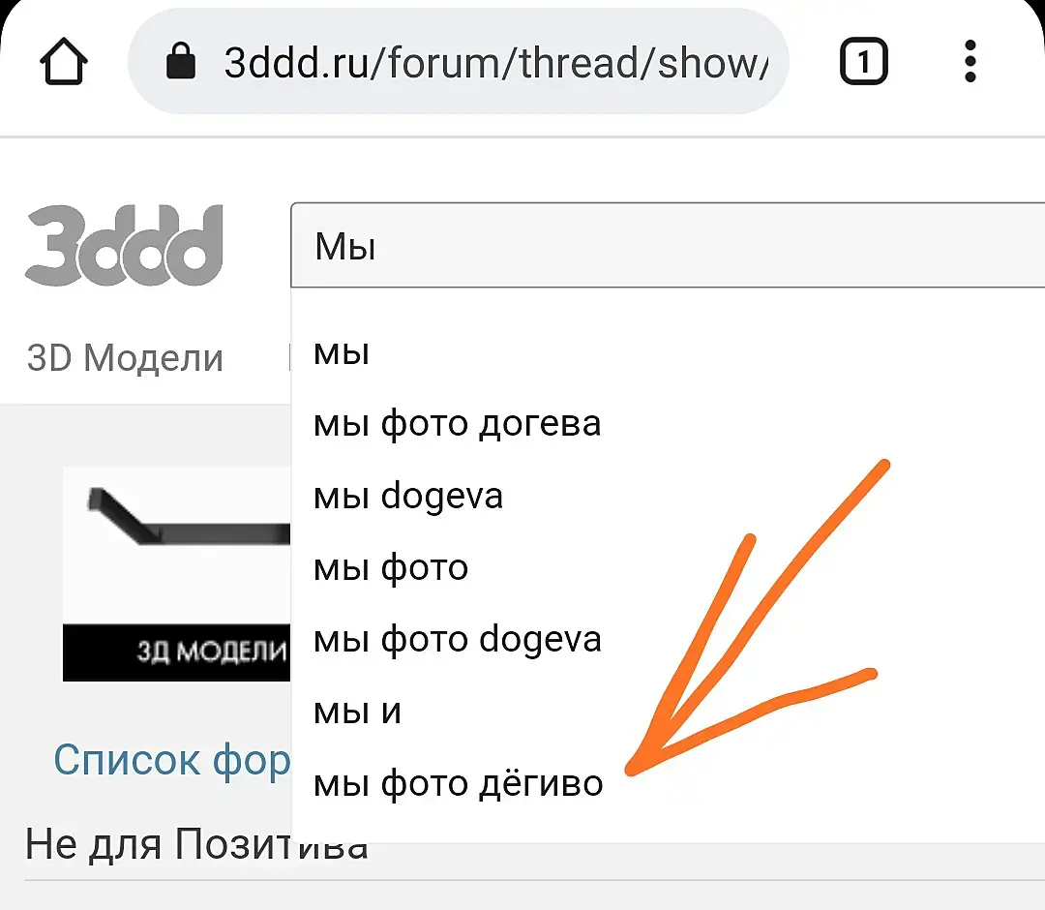
Task: Tap the padlock security icon
Action: tap(180, 61)
